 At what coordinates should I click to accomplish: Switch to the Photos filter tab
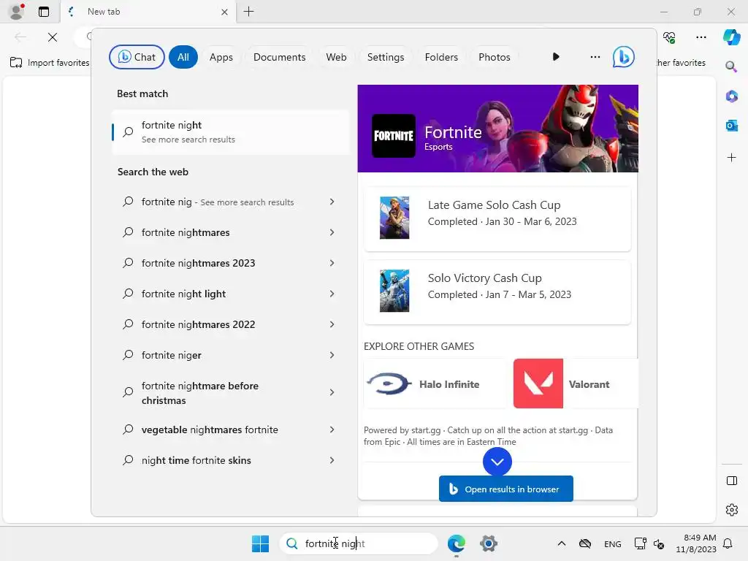[x=495, y=57]
